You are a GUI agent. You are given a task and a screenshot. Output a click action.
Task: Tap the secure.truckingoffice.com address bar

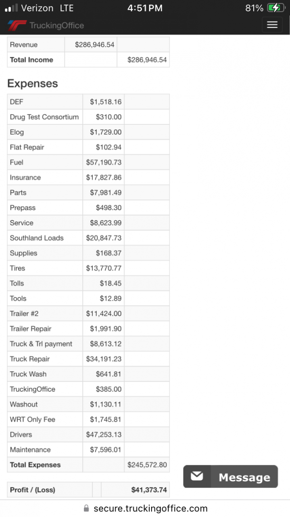click(150, 509)
